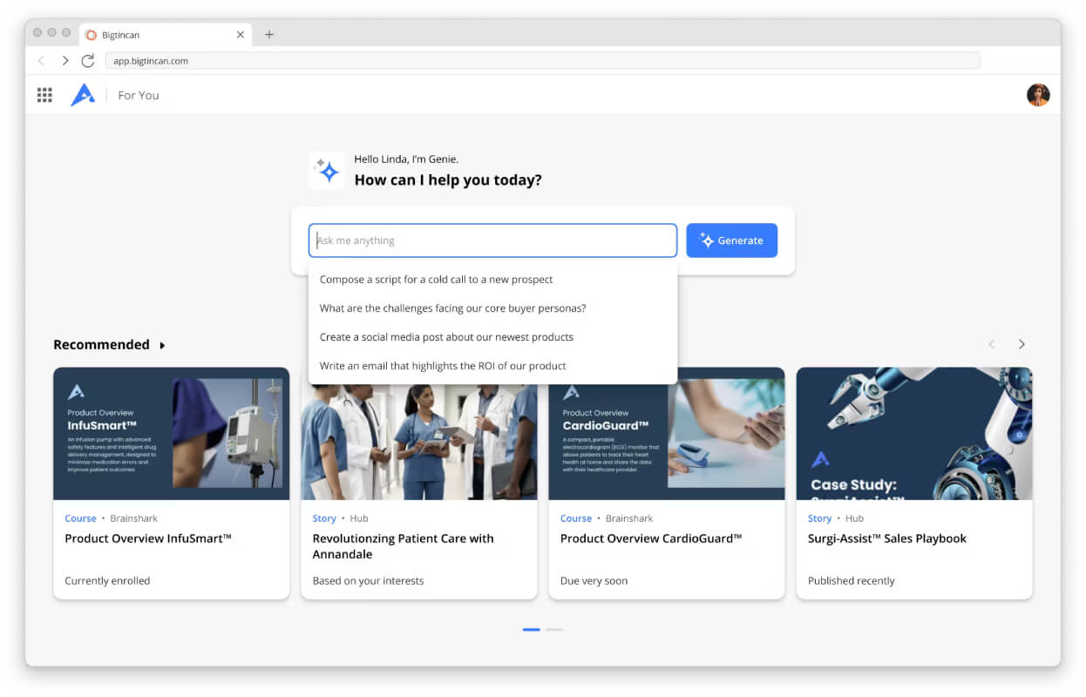This screenshot has height=697, width=1086.
Task: Click 'Due very soon' status text
Action: 594,581
